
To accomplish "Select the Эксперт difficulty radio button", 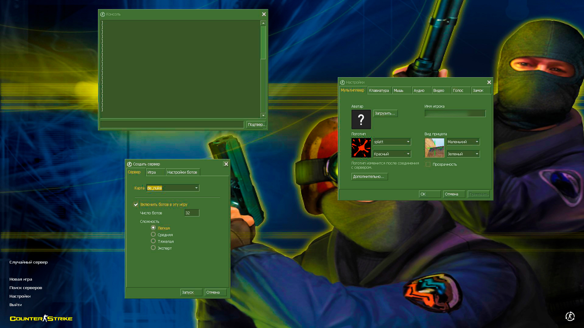I will tap(153, 248).
